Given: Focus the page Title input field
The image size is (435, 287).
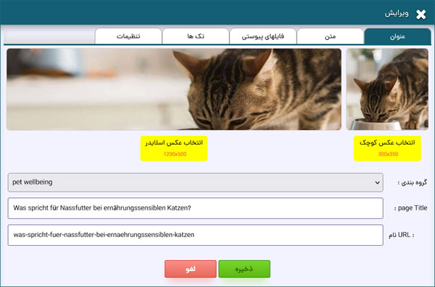Looking at the screenshot, I should (196, 208).
